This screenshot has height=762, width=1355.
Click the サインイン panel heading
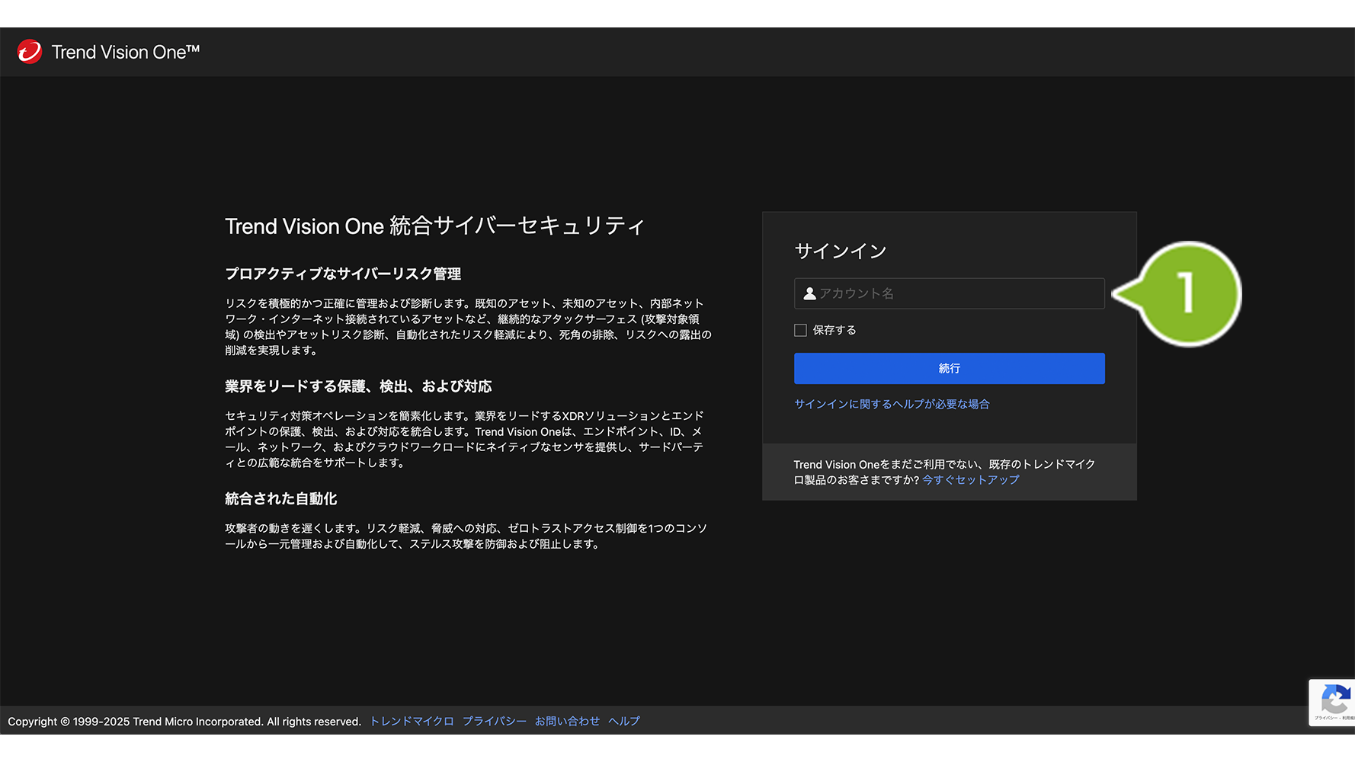coord(841,251)
